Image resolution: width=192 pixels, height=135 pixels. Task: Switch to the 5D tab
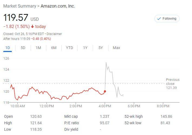click(x=23, y=48)
